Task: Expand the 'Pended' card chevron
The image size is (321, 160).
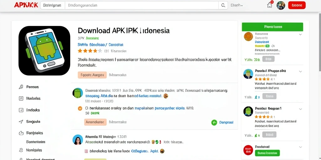Action: 300,72
